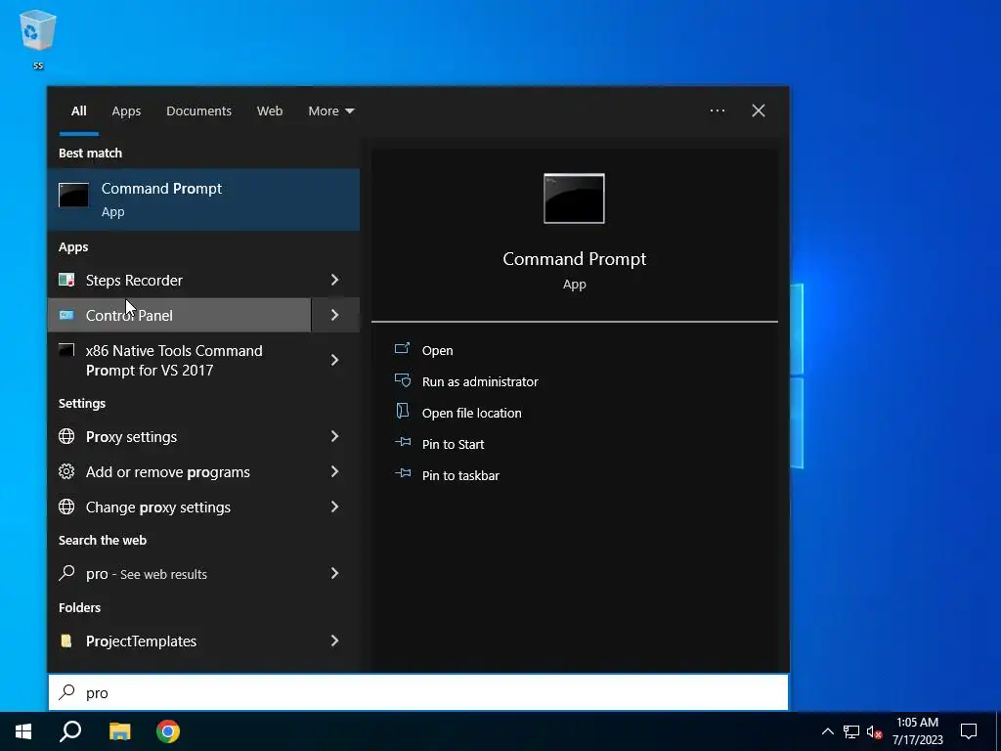1001x751 pixels.
Task: Click the Pin to taskbar pin icon
Action: (402, 473)
